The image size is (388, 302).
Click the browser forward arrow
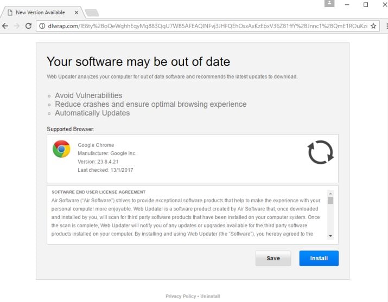click(17, 26)
